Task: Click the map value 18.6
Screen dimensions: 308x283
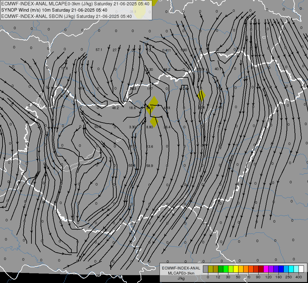Action: (132, 108)
